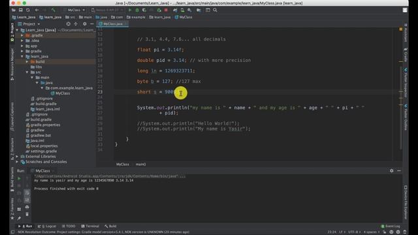Click the Clear All trash icon in Run panel
The width and height of the screenshot is (418, 235).
tap(27, 214)
